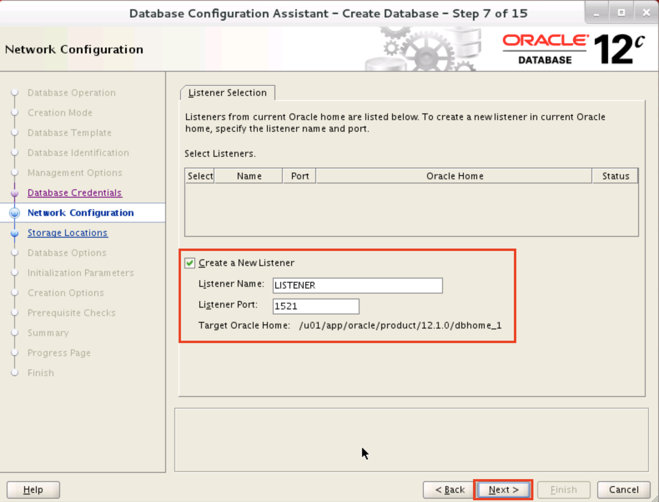659x502 pixels.
Task: Click the Listener Name text field
Action: (x=357, y=286)
